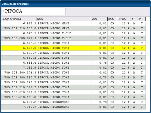Select barcode 7.082.9 cell

(19, 68)
